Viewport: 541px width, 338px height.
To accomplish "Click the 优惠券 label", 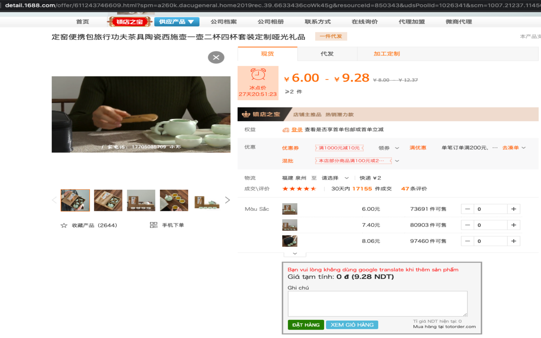I will [x=290, y=148].
